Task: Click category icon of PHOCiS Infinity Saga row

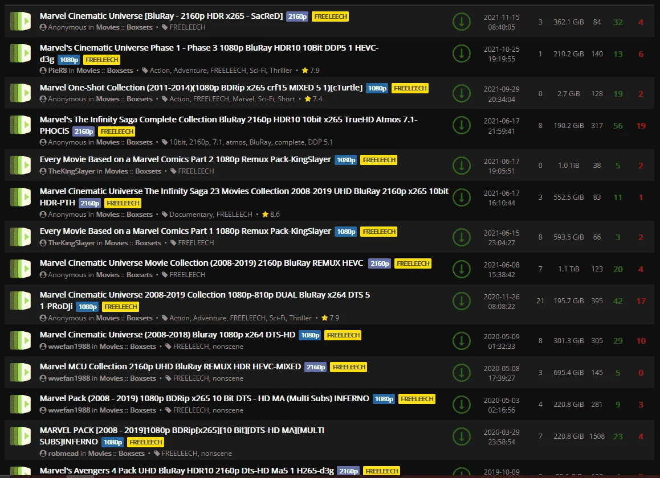Action: tap(20, 125)
